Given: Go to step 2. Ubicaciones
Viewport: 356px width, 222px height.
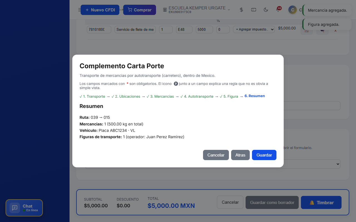Looking at the screenshot, I should 126,97.
